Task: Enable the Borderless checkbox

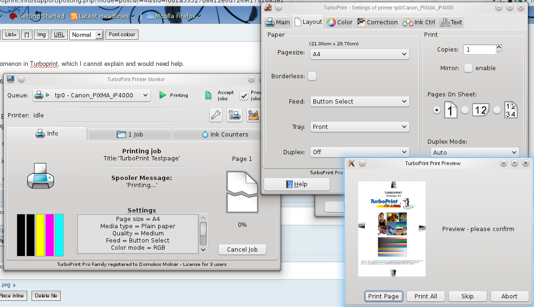Action: tap(312, 76)
